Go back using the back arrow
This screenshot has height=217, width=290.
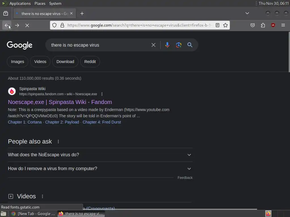7,25
